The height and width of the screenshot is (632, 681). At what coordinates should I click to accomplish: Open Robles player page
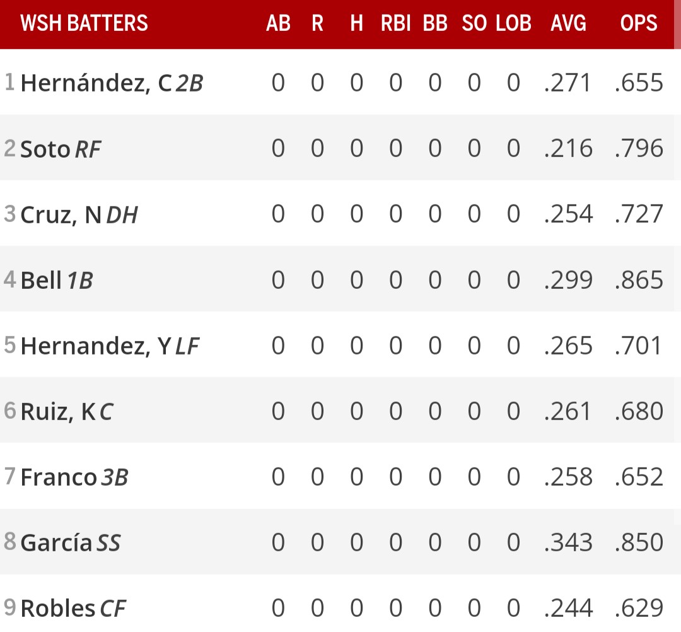tap(58, 608)
